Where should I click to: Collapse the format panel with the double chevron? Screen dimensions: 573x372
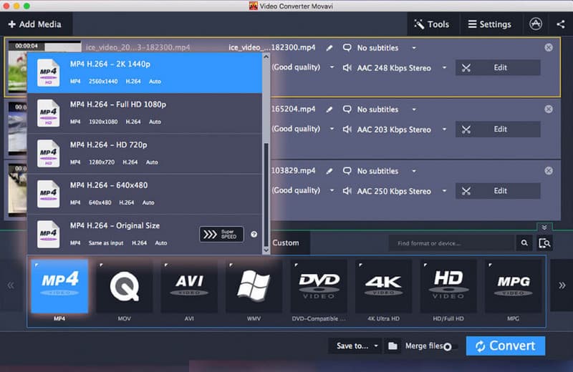pyautogui.click(x=544, y=227)
